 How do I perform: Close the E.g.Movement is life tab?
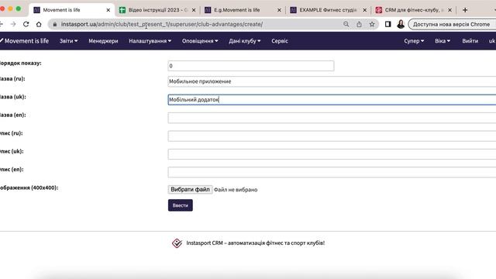pyautogui.click(x=279, y=10)
